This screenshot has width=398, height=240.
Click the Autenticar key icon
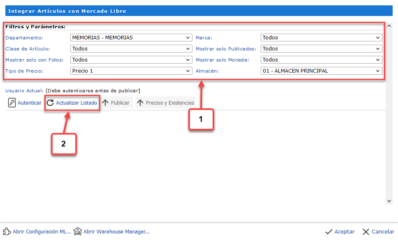click(12, 103)
